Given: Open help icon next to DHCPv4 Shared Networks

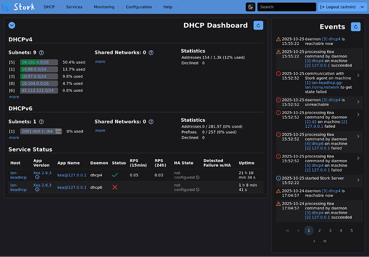Looking at the screenshot, I should 151,53.
